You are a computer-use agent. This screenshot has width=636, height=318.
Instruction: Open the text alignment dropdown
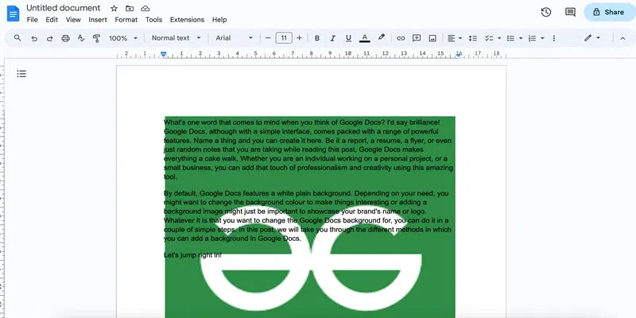(454, 38)
